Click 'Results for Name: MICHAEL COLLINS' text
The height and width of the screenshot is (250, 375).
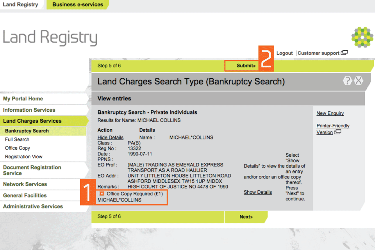coord(139,120)
